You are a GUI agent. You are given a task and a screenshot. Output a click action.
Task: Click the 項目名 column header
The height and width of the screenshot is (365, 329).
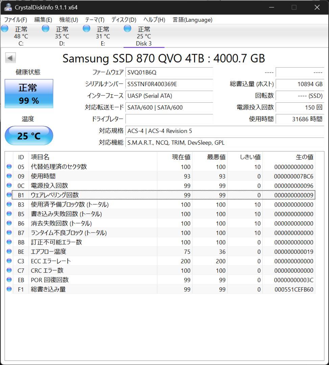click(93, 157)
